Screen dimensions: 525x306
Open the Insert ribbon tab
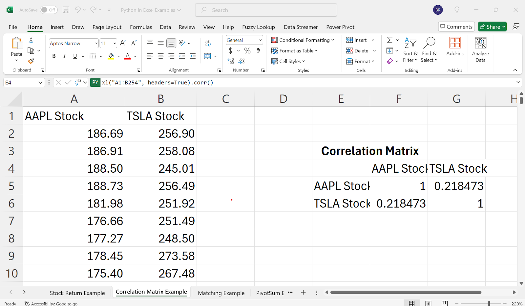click(x=57, y=27)
